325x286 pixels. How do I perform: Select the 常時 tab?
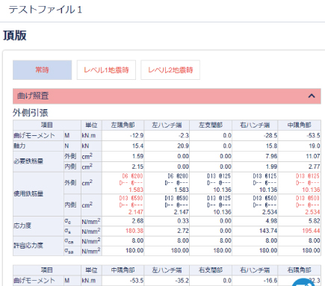tap(42, 70)
